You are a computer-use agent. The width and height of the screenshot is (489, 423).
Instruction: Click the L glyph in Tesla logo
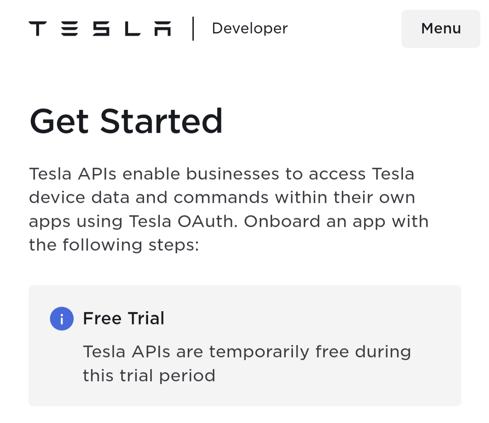point(133,29)
